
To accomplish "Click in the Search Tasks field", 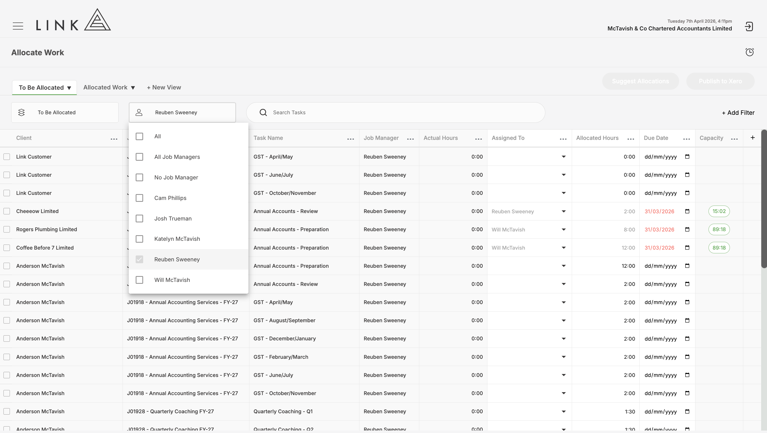I will coord(396,112).
